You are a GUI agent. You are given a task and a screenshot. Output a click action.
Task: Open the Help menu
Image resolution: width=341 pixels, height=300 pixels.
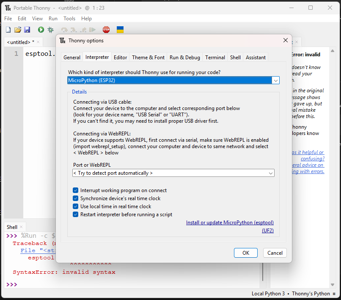pos(87,19)
